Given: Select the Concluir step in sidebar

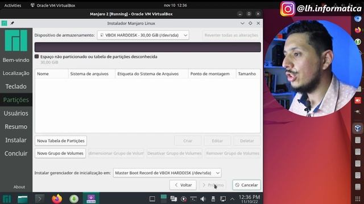Looking at the screenshot, I should point(16,154).
